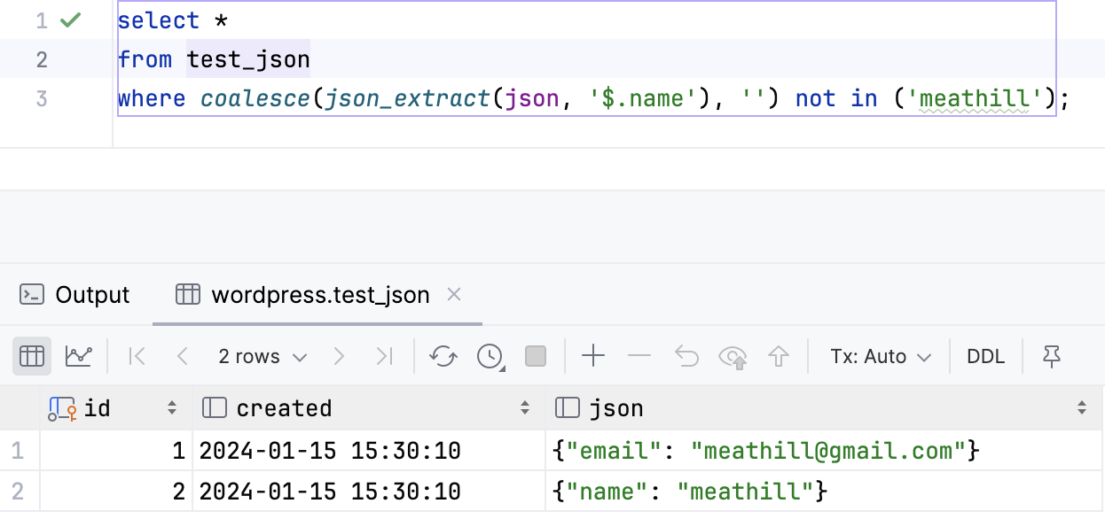Open the Tx: Auto transaction mode dropdown
The width and height of the screenshot is (1105, 519).
coord(881,357)
